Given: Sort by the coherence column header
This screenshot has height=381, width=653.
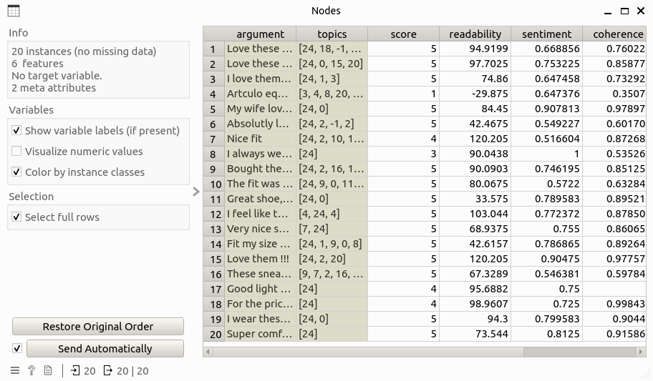Looking at the screenshot, I should (x=614, y=34).
